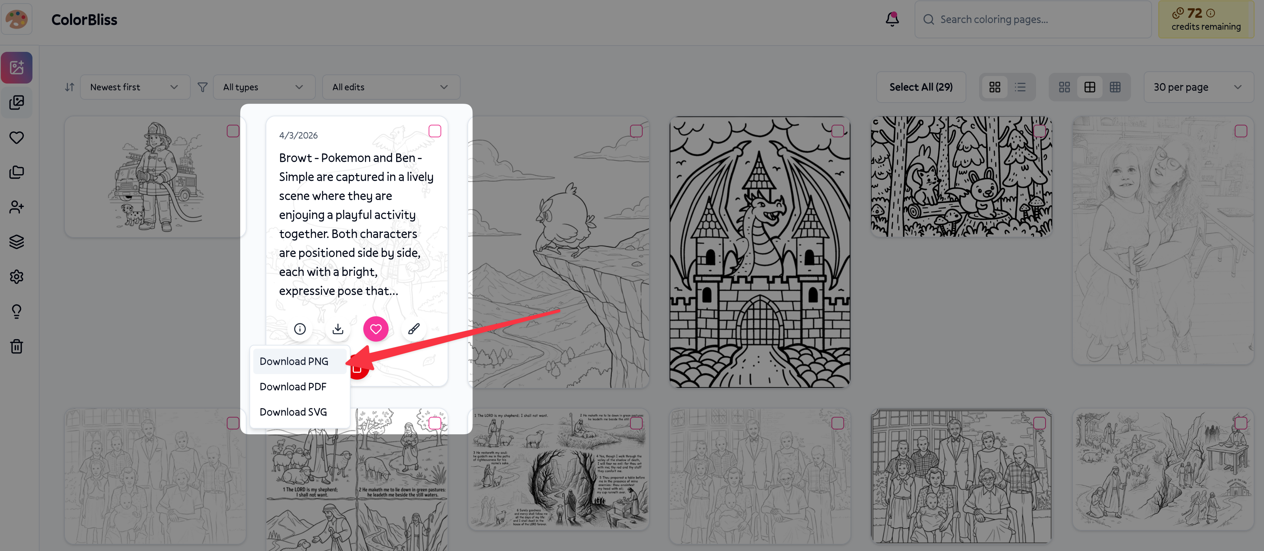
Task: Click the Select All (29) button
Action: pos(920,87)
